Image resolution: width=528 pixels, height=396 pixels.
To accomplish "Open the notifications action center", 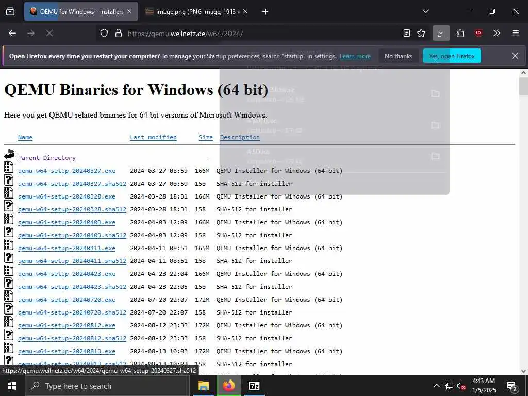I will [512, 387].
